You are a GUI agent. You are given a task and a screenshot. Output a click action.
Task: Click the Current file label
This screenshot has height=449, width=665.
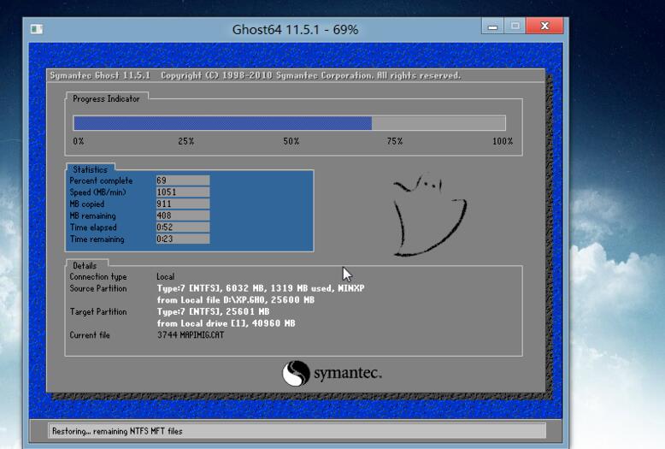(x=90, y=335)
